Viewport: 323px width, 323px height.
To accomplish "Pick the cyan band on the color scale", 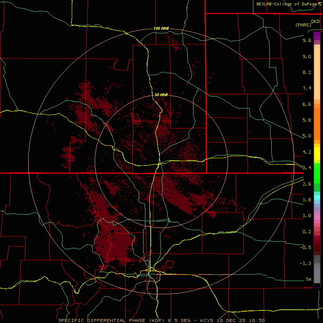I will [x=317, y=197].
